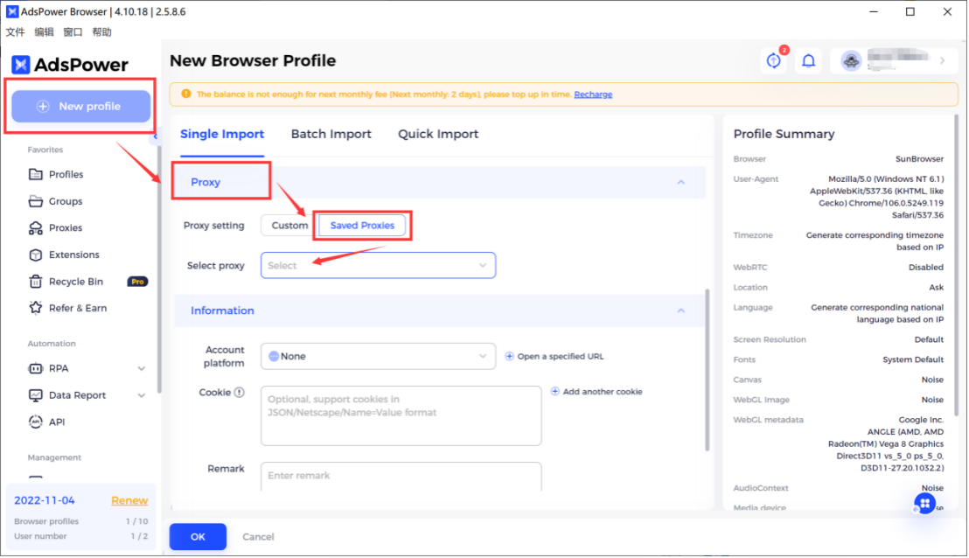Image resolution: width=969 pixels, height=558 pixels.
Task: Expand the RPA submenu chevron
Action: (x=142, y=369)
